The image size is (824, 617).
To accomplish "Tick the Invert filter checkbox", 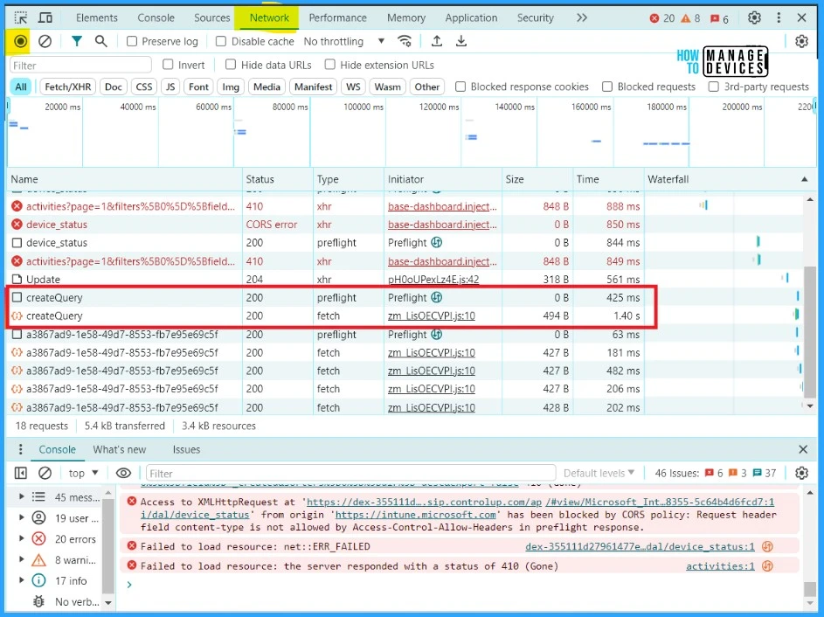I will click(168, 65).
